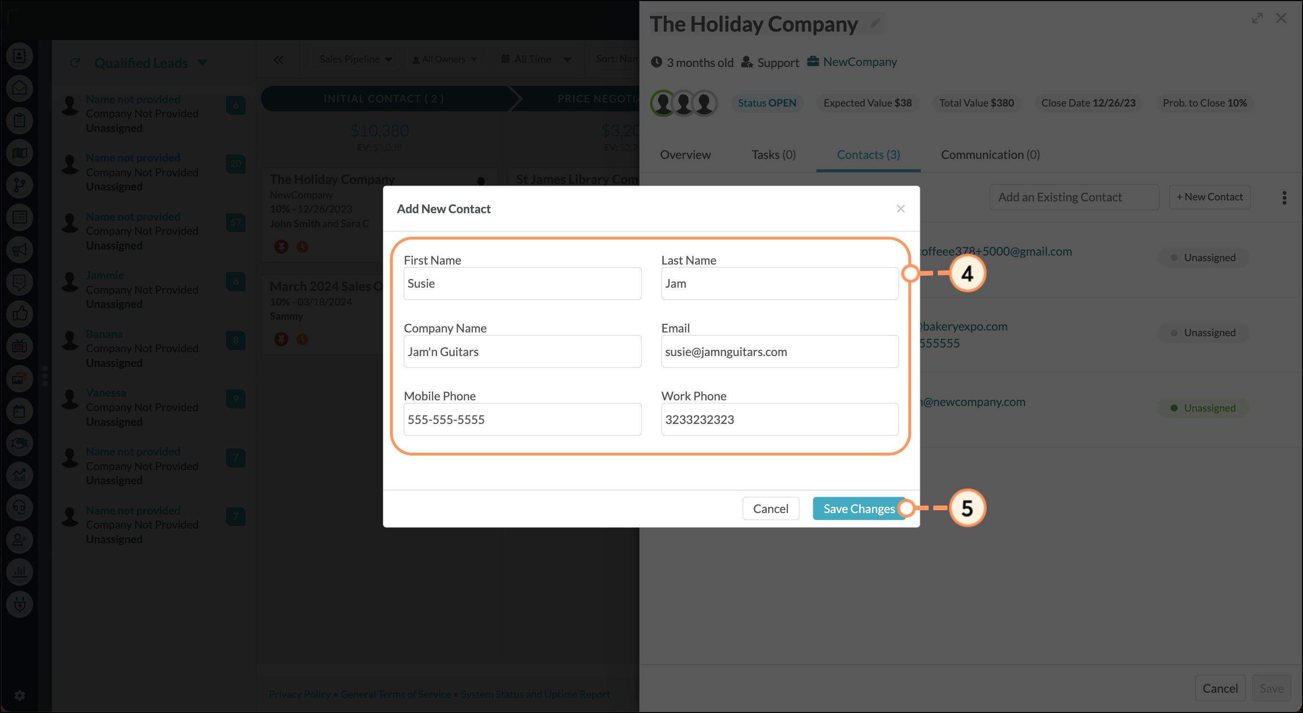1303x713 pixels.
Task: Open the settings gear in the sidebar
Action: (20, 695)
